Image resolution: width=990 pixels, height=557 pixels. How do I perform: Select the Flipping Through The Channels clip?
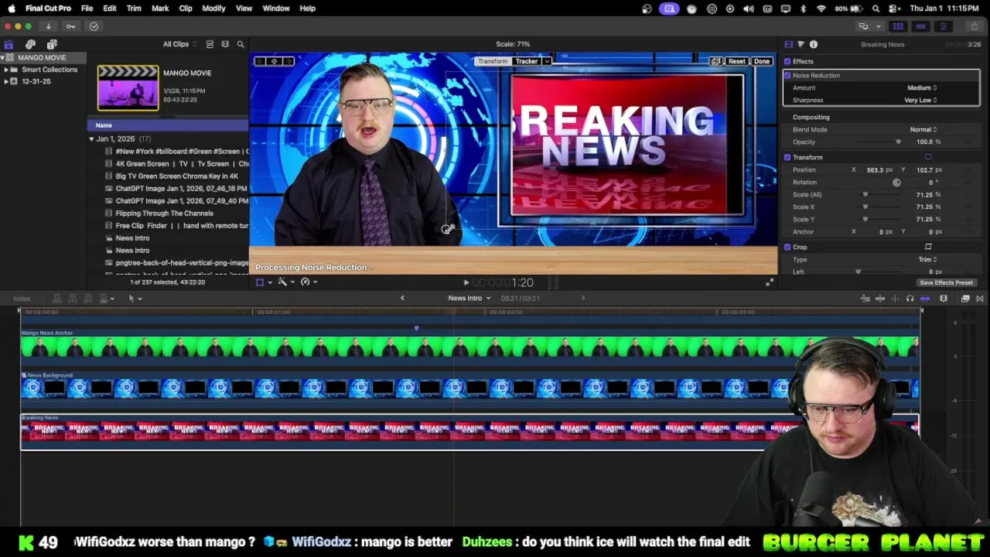[164, 214]
